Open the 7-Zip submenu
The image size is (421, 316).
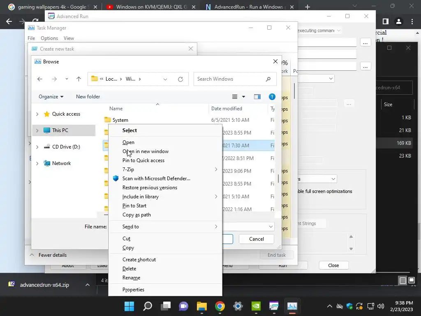point(165,170)
